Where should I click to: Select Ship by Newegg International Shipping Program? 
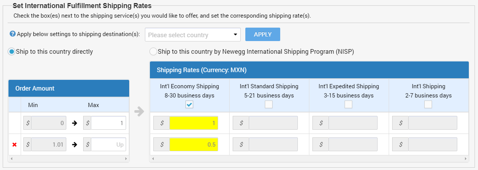coord(153,51)
